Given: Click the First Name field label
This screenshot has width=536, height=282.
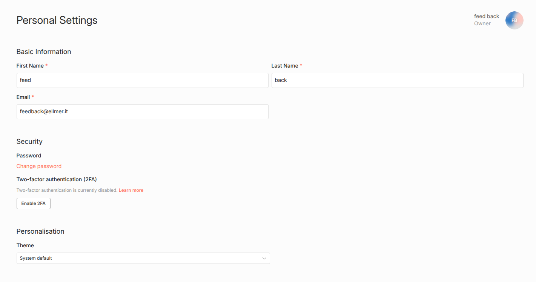Looking at the screenshot, I should coord(30,66).
